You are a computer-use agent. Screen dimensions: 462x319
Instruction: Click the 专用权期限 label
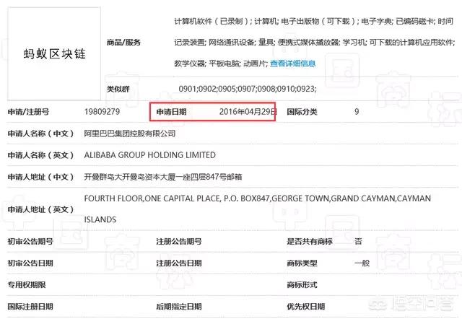tap(27, 285)
